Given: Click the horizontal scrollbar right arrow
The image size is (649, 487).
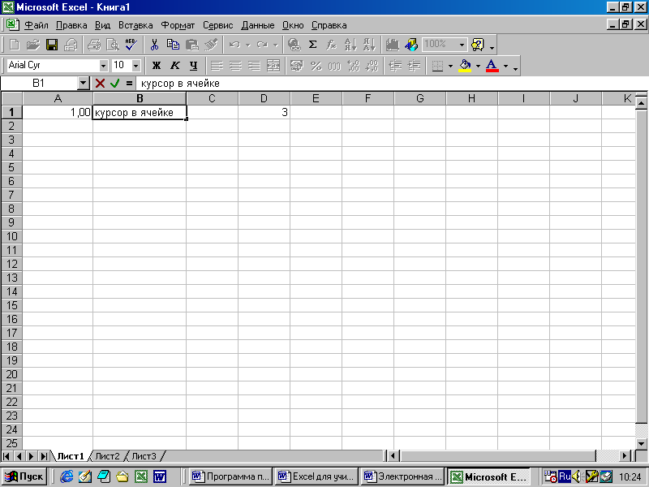Looking at the screenshot, I should click(624, 456).
